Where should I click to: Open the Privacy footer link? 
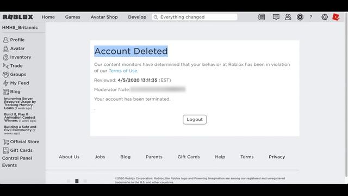(277, 157)
